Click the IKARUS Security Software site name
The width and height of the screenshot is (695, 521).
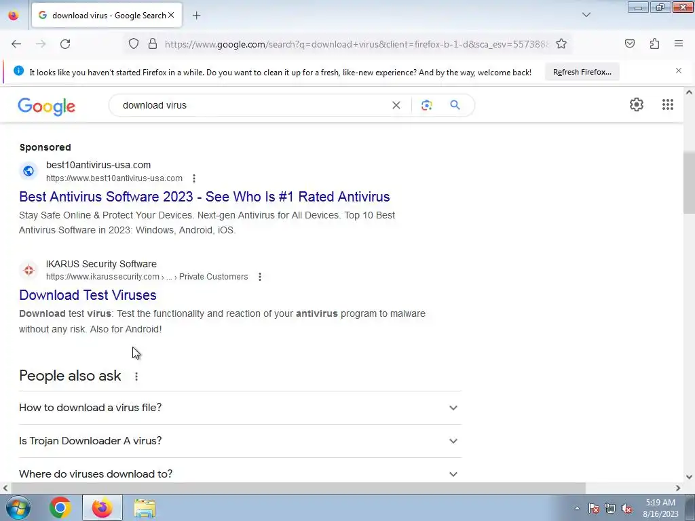pyautogui.click(x=101, y=264)
